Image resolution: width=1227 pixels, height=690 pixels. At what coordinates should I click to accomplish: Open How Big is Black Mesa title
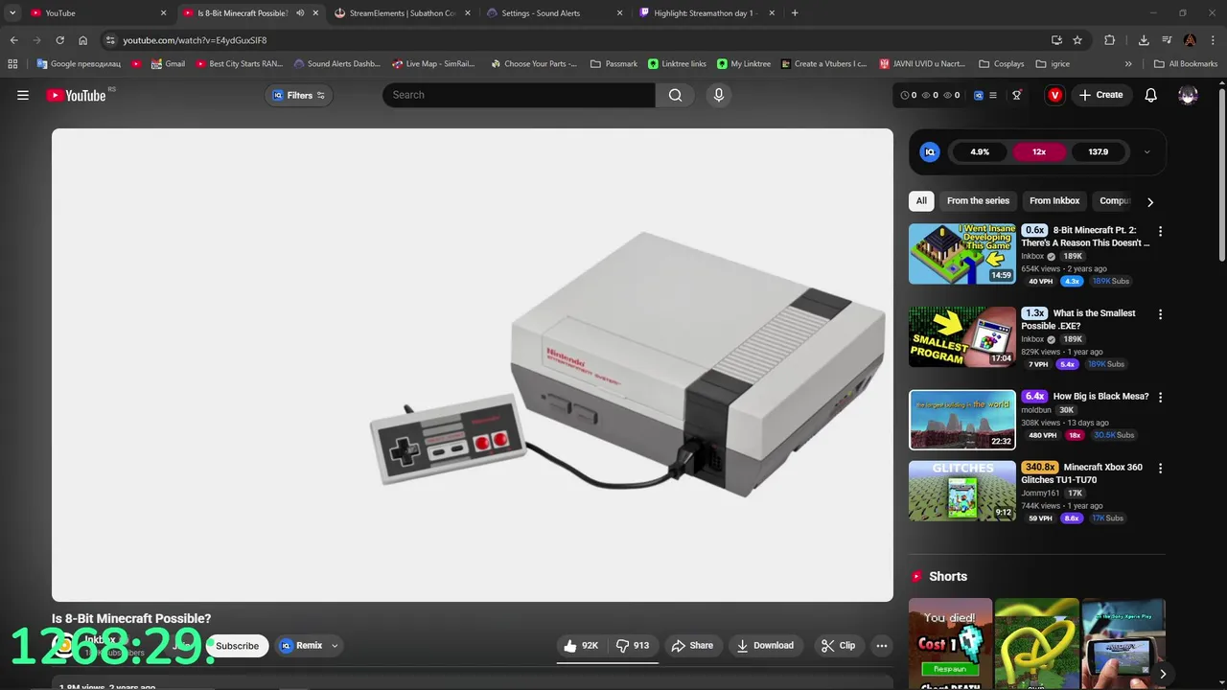[1100, 396]
